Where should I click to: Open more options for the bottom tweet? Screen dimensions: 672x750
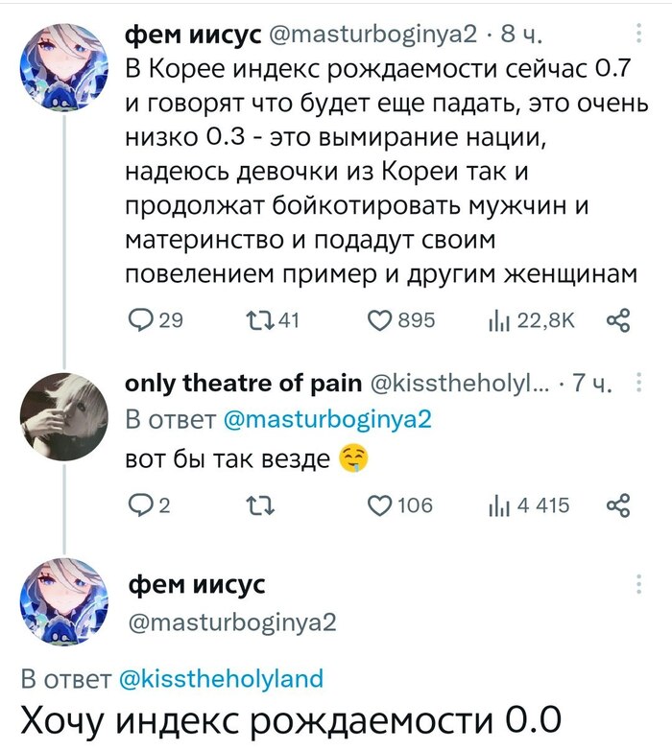[638, 585]
